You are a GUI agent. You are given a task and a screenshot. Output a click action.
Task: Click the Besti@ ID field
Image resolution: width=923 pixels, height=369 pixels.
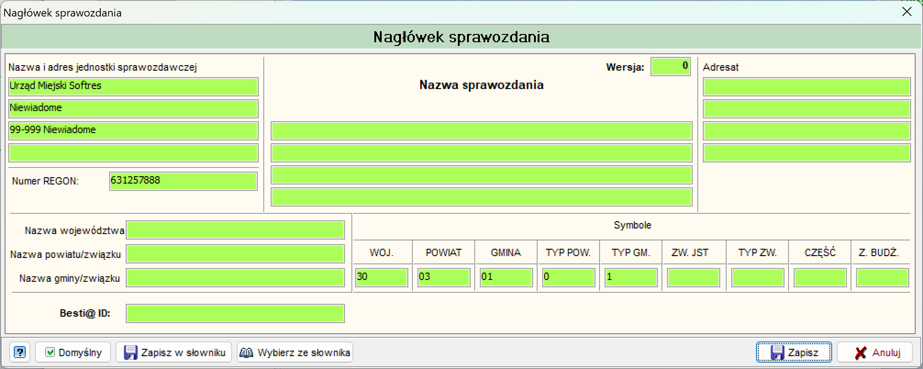tap(235, 313)
